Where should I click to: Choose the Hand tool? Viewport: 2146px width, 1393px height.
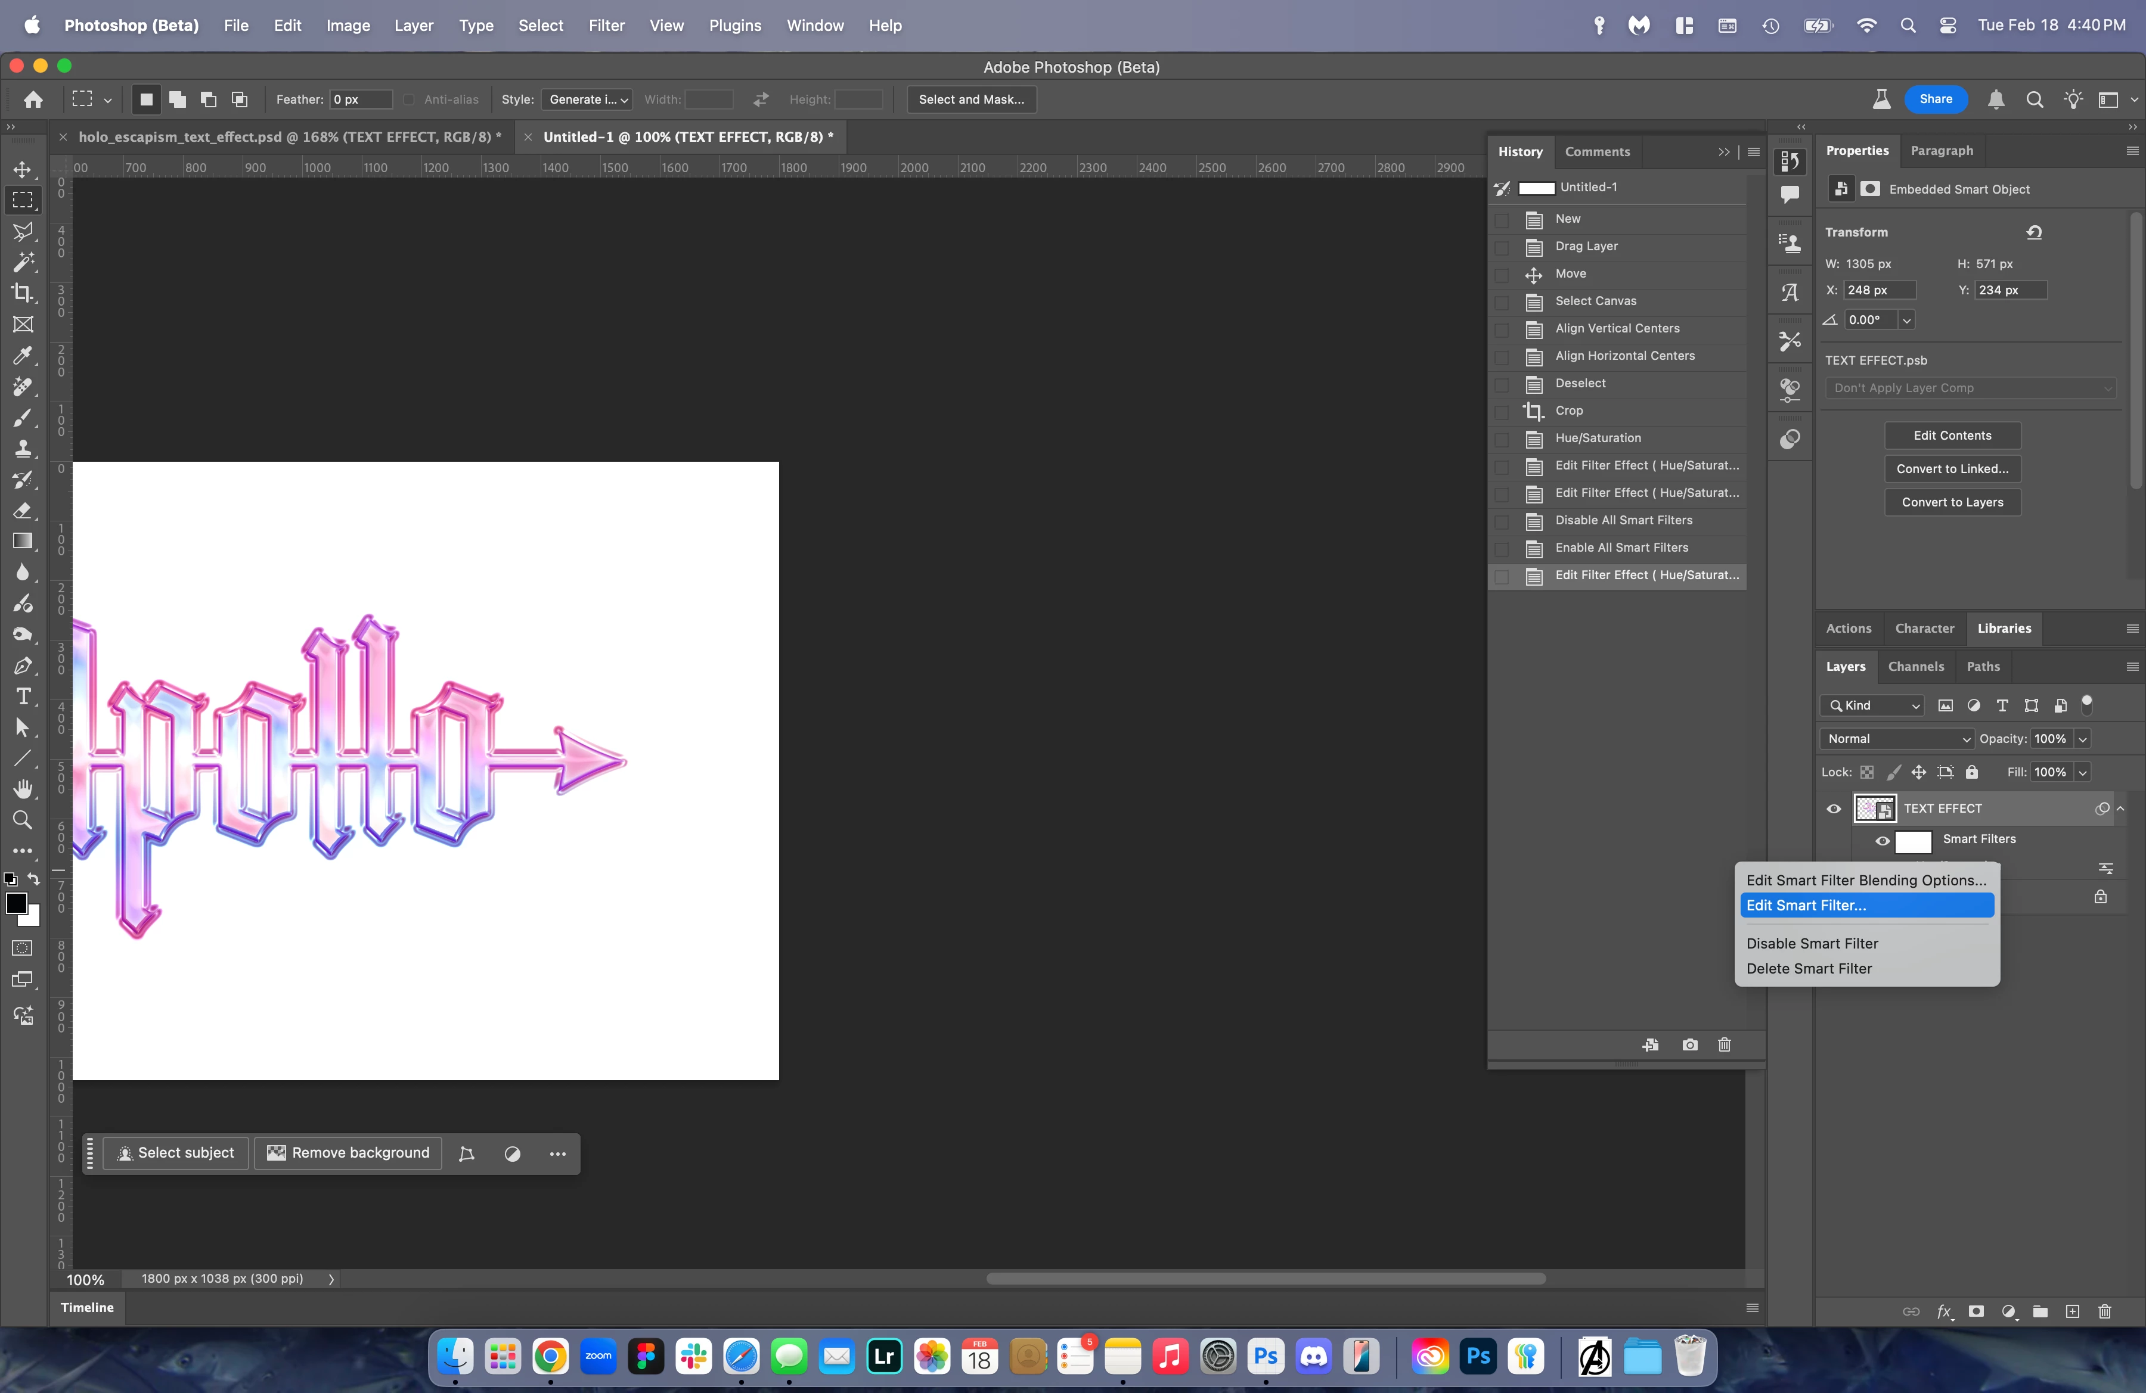click(x=23, y=789)
